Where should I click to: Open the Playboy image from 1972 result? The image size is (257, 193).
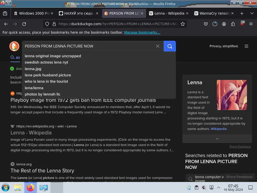83,100
